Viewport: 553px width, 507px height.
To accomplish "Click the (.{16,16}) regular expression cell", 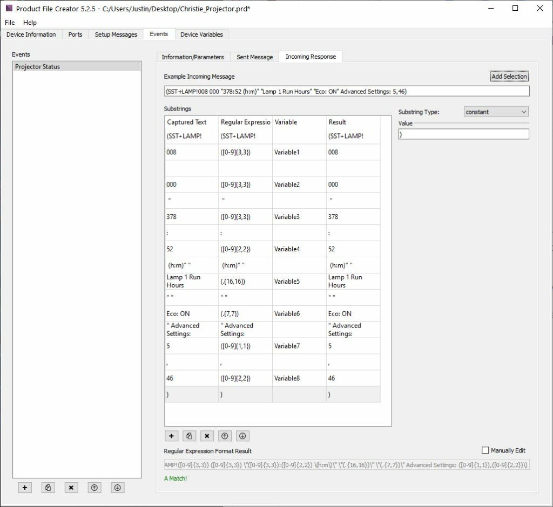I will pyautogui.click(x=246, y=281).
